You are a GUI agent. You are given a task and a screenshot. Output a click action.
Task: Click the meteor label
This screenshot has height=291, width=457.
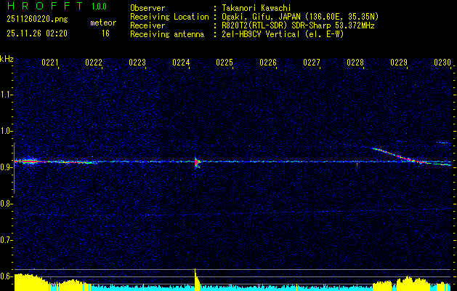[x=103, y=23]
